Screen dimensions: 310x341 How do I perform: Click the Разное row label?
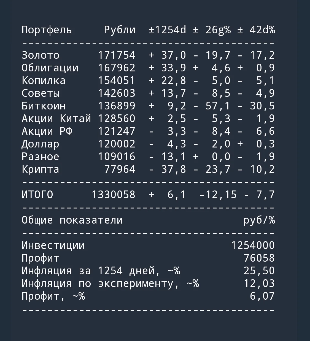click(x=41, y=157)
